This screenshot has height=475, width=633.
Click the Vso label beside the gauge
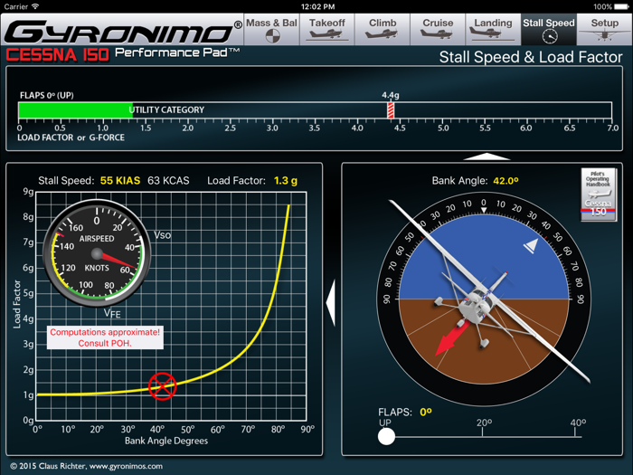coord(162,235)
